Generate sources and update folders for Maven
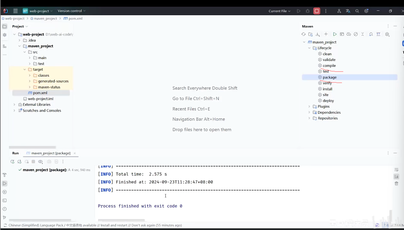The height and width of the screenshot is (230, 404). 310,34
